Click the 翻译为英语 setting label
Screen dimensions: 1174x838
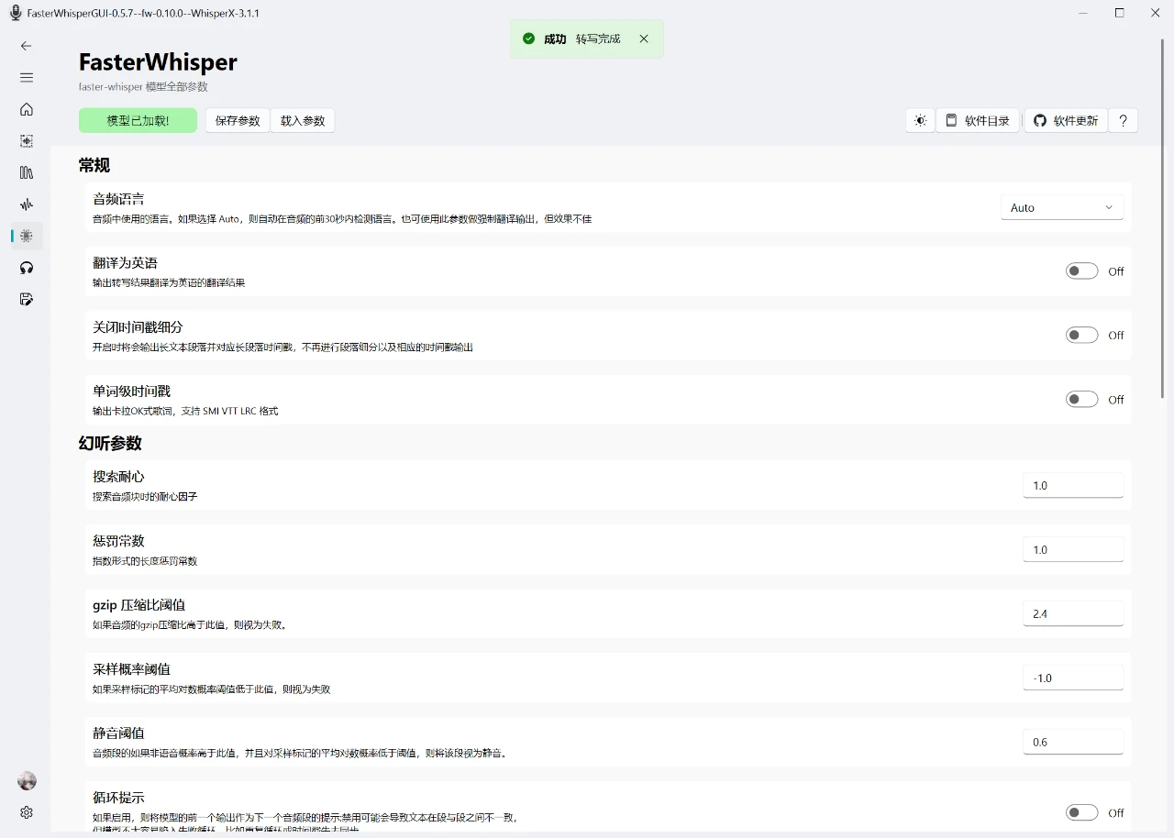coord(125,263)
